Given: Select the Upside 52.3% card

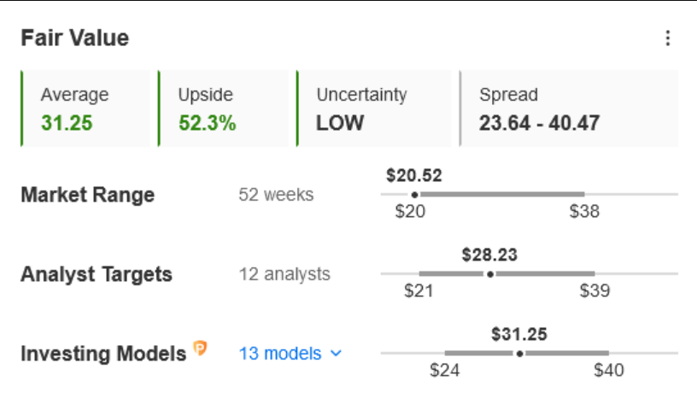Looking at the screenshot, I should click(223, 108).
